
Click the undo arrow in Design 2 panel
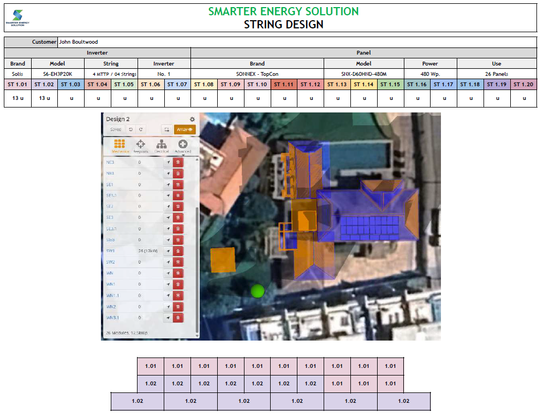coord(130,129)
